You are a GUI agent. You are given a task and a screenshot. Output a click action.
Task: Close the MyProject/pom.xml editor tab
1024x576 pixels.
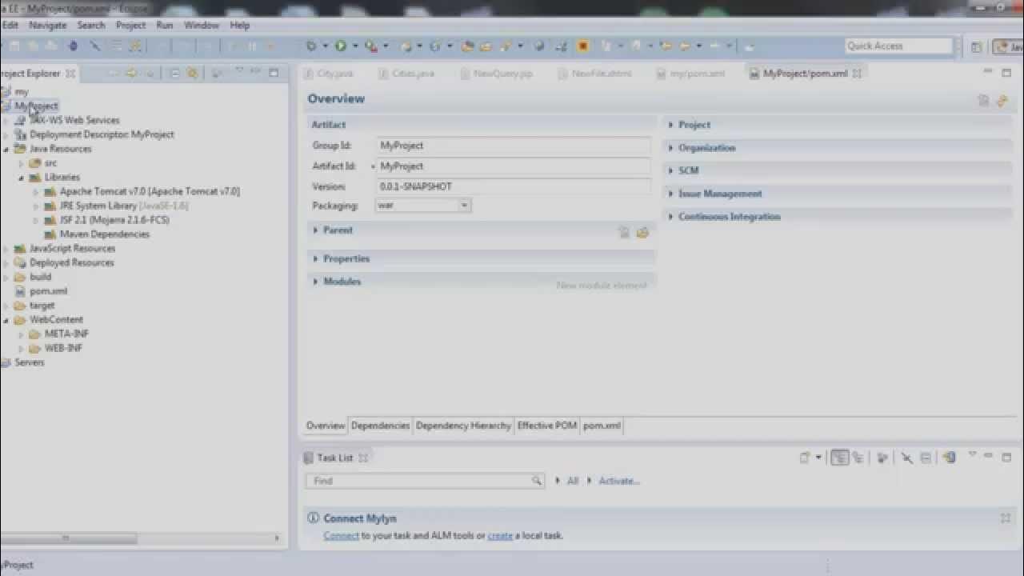(857, 74)
